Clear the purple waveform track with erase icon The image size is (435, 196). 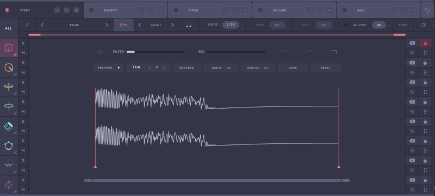coord(412,161)
